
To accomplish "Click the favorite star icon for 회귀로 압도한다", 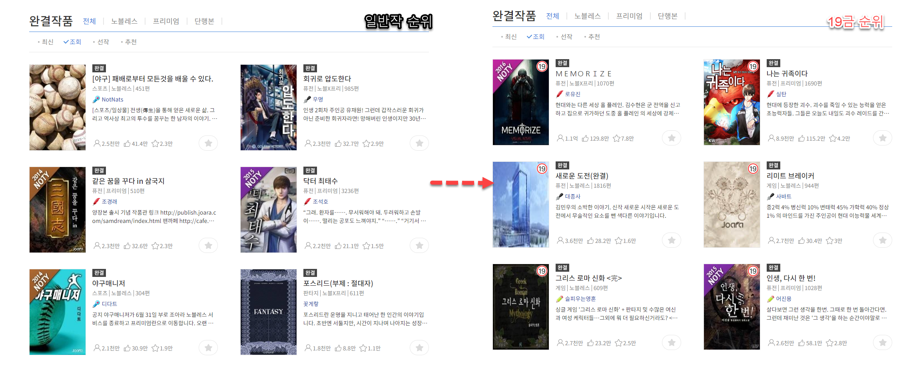I will tap(419, 143).
